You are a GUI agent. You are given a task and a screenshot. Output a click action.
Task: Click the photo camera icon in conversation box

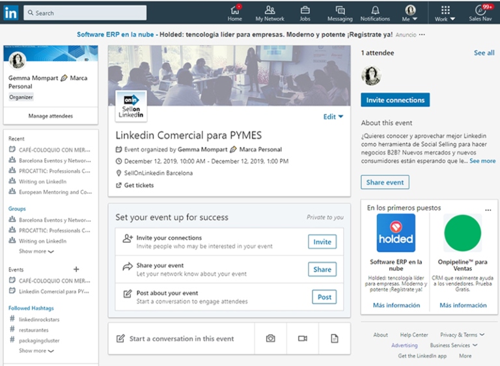coord(270,338)
